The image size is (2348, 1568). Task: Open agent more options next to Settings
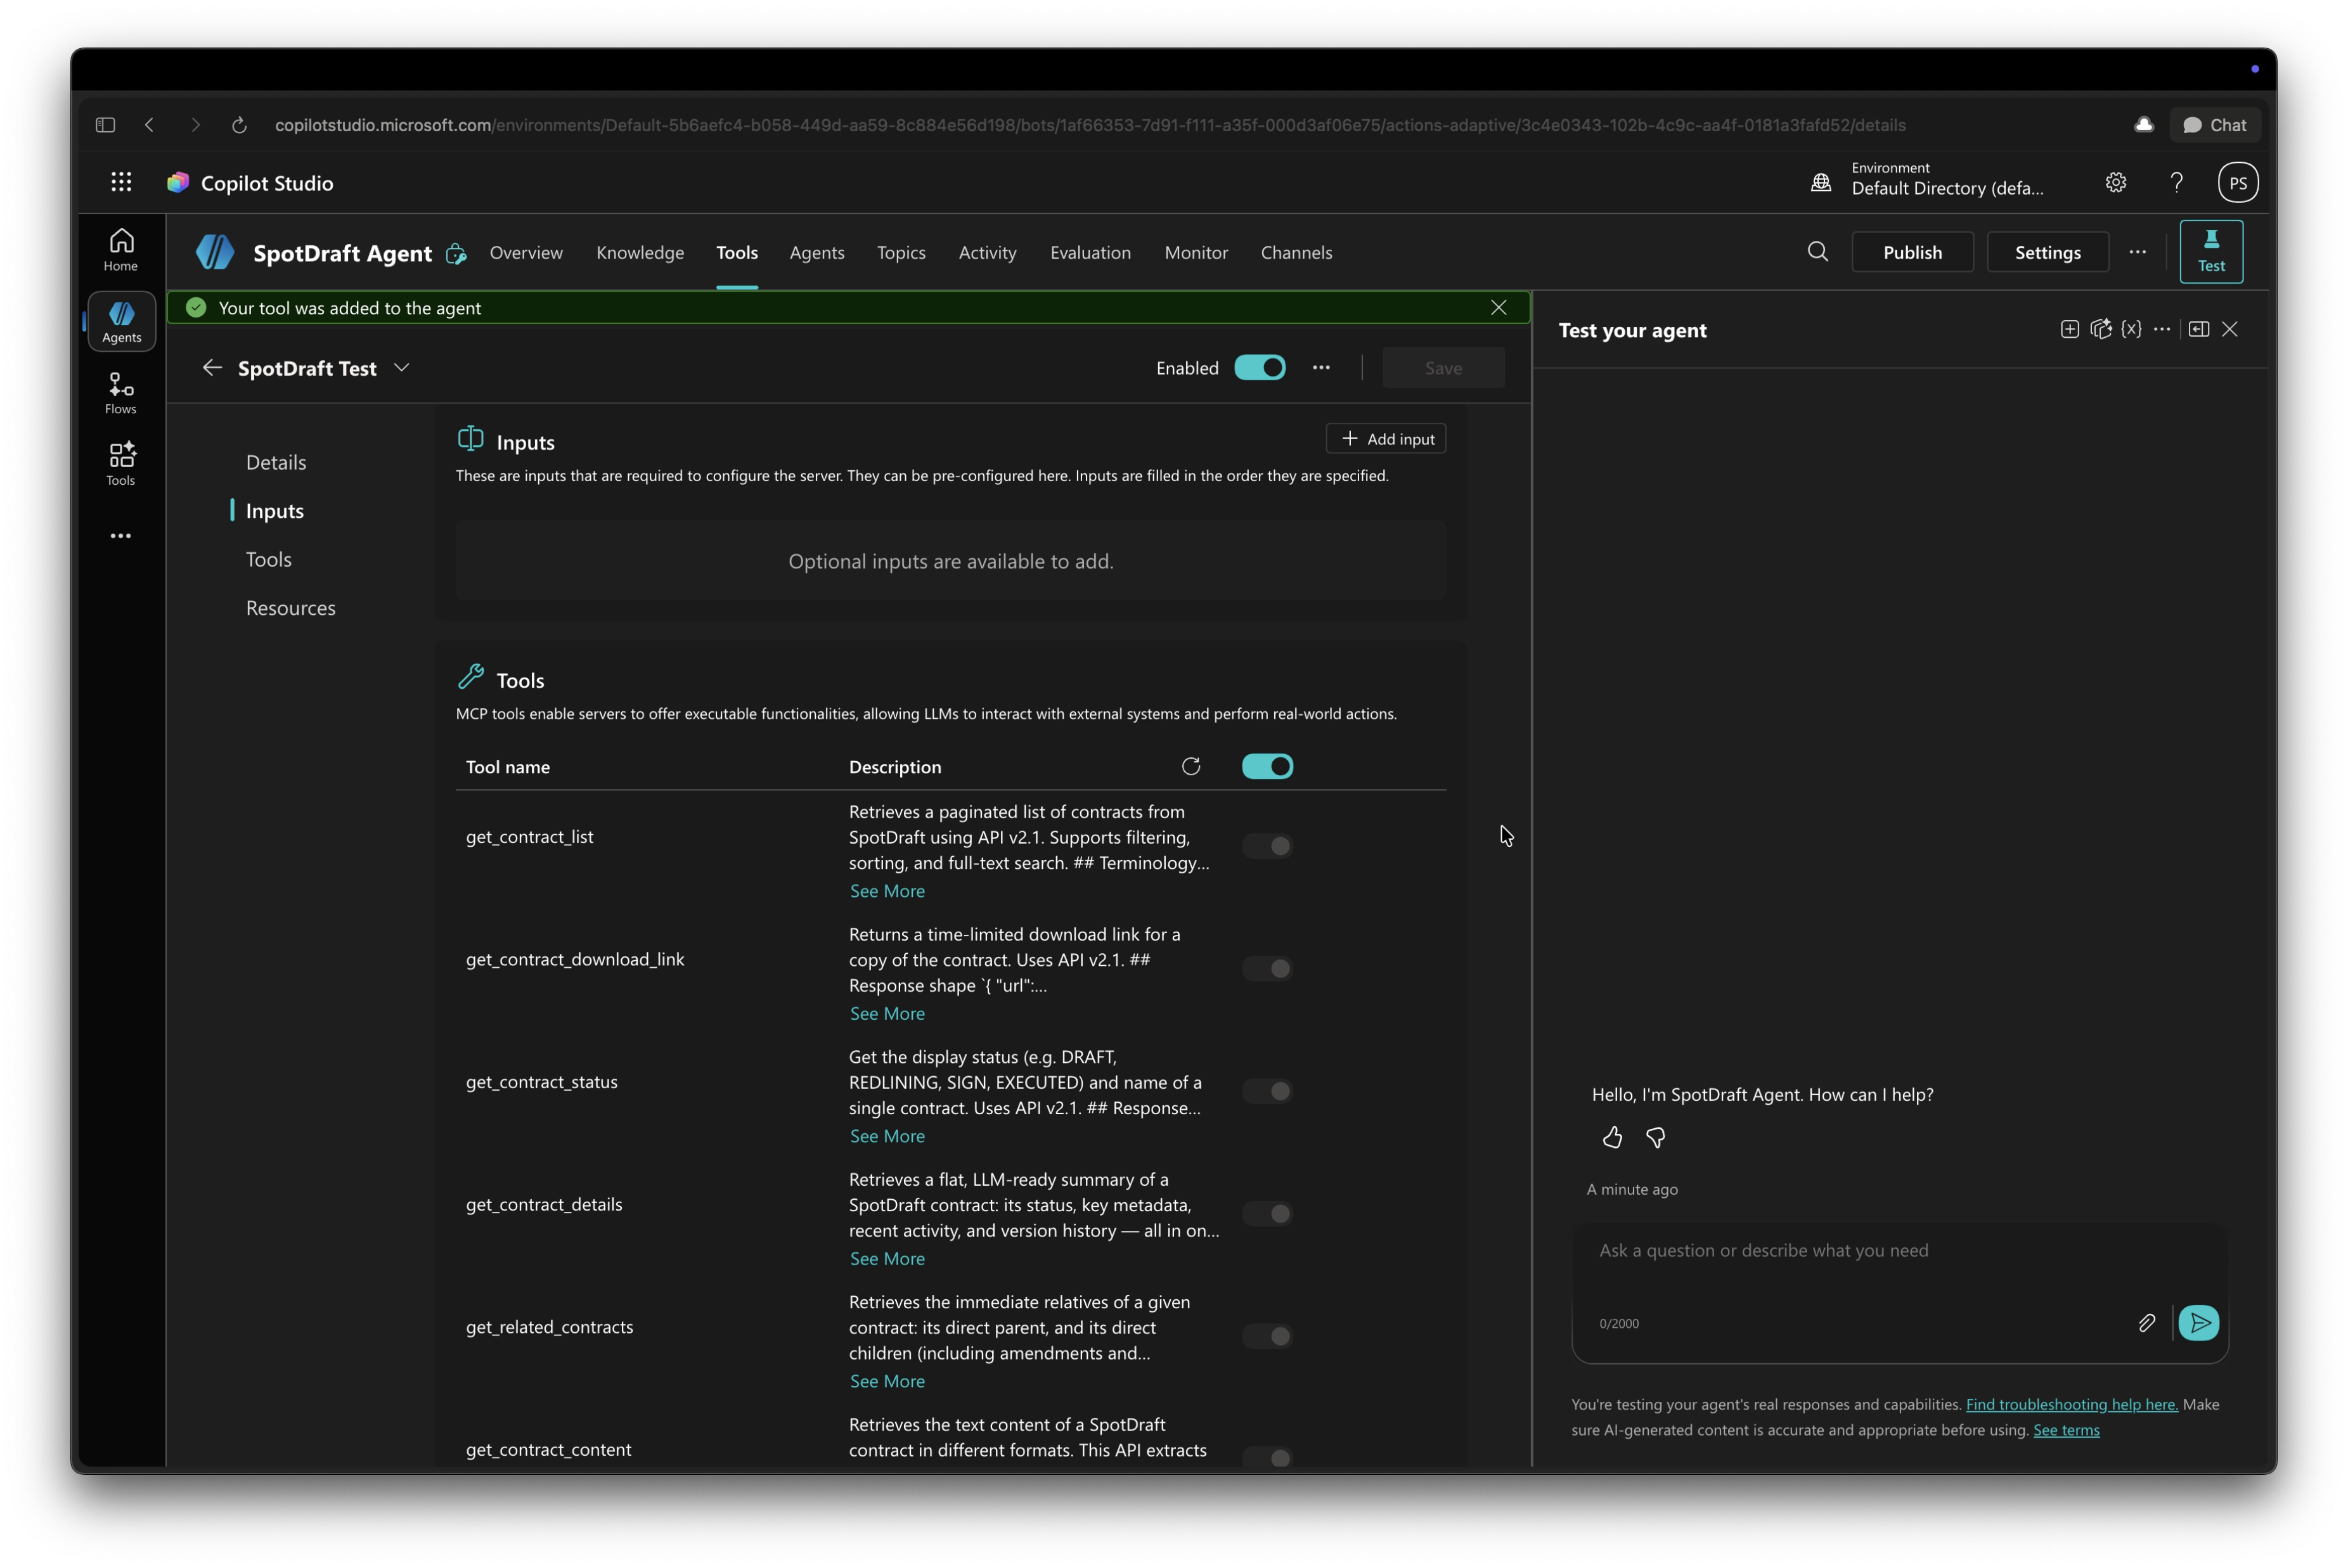(x=2137, y=252)
